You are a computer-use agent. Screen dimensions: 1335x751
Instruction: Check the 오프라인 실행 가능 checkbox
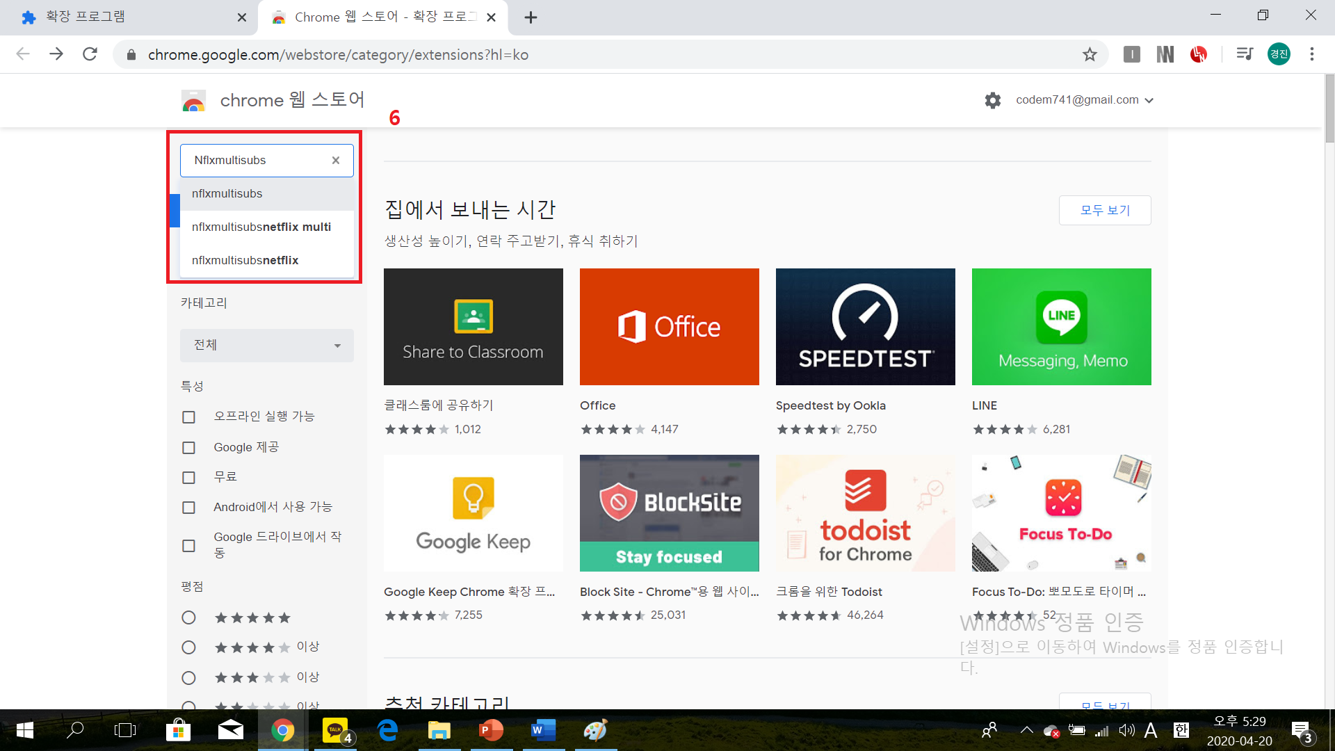pyautogui.click(x=188, y=417)
